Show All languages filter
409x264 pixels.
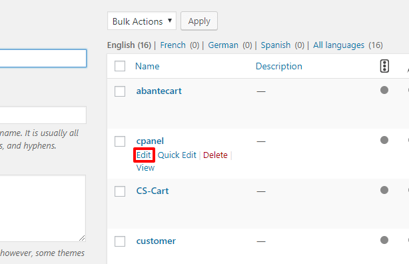pos(338,45)
